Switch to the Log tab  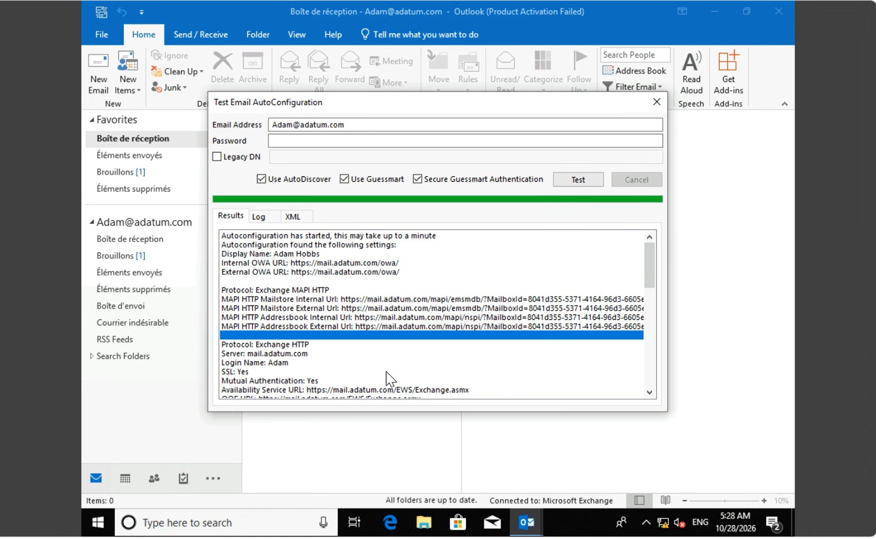click(259, 217)
